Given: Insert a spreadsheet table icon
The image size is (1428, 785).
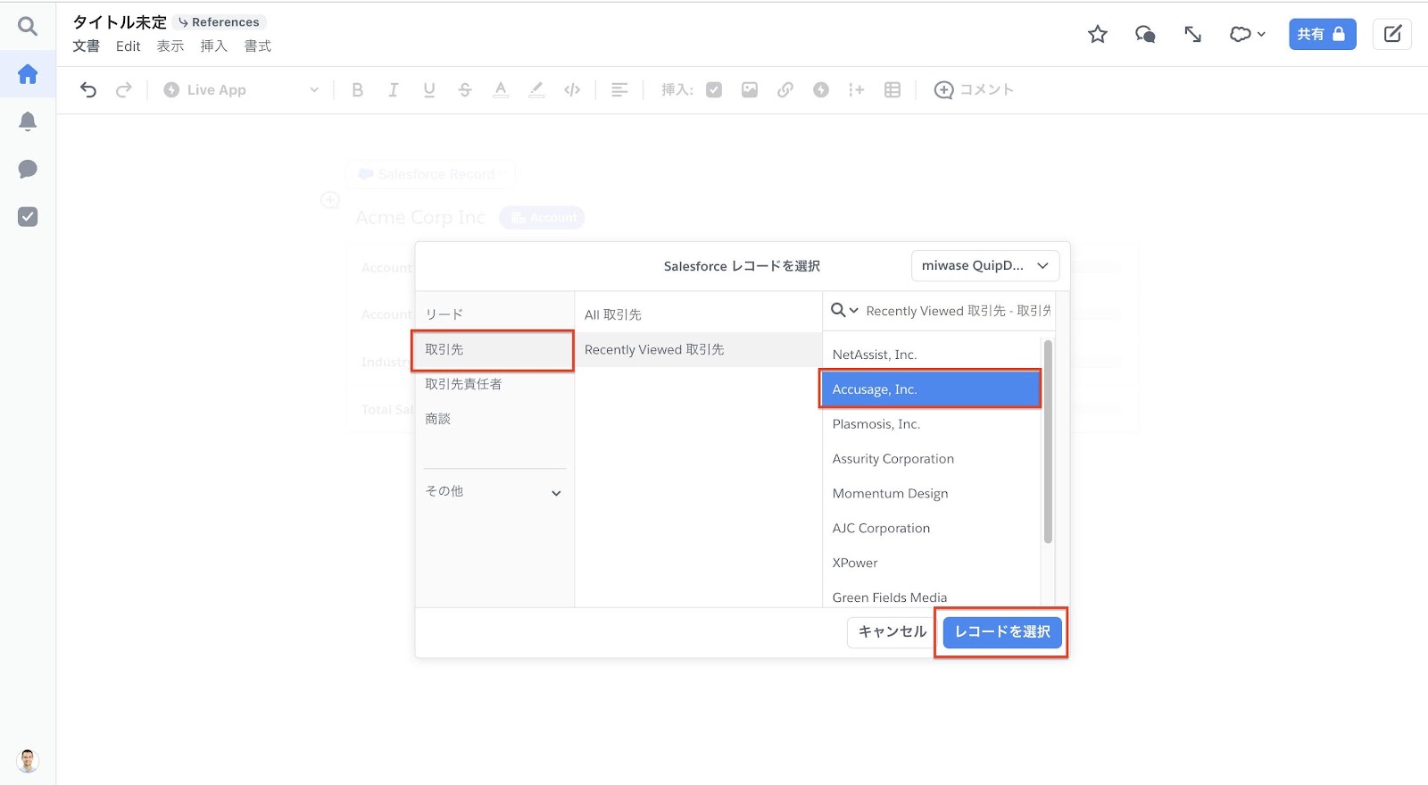Looking at the screenshot, I should (892, 89).
